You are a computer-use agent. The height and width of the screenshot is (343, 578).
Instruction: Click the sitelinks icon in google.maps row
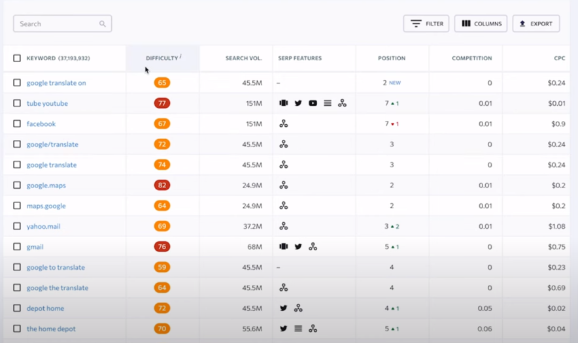284,186
